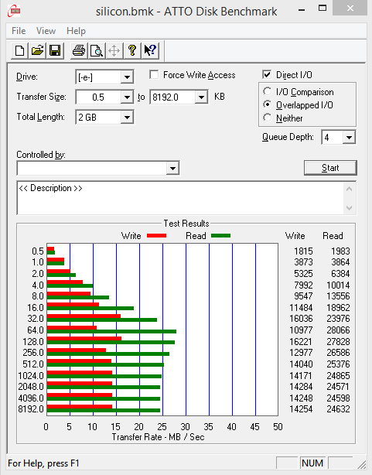Select Overlapped I/O radio button
The image size is (372, 475).
pos(267,104)
